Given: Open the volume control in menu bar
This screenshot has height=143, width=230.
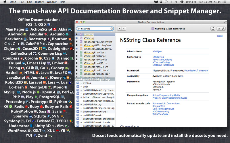Looking at the screenshot, I should (176, 2).
